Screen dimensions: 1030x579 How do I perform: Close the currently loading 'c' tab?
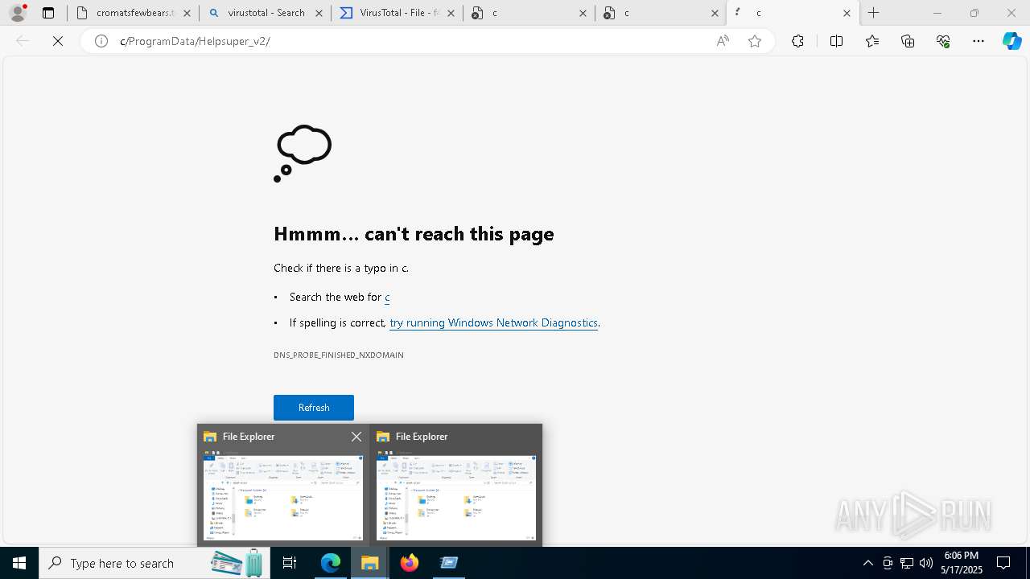point(847,13)
